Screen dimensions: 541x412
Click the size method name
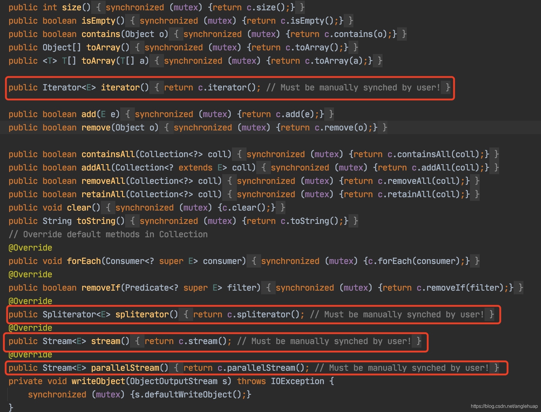tap(72, 7)
